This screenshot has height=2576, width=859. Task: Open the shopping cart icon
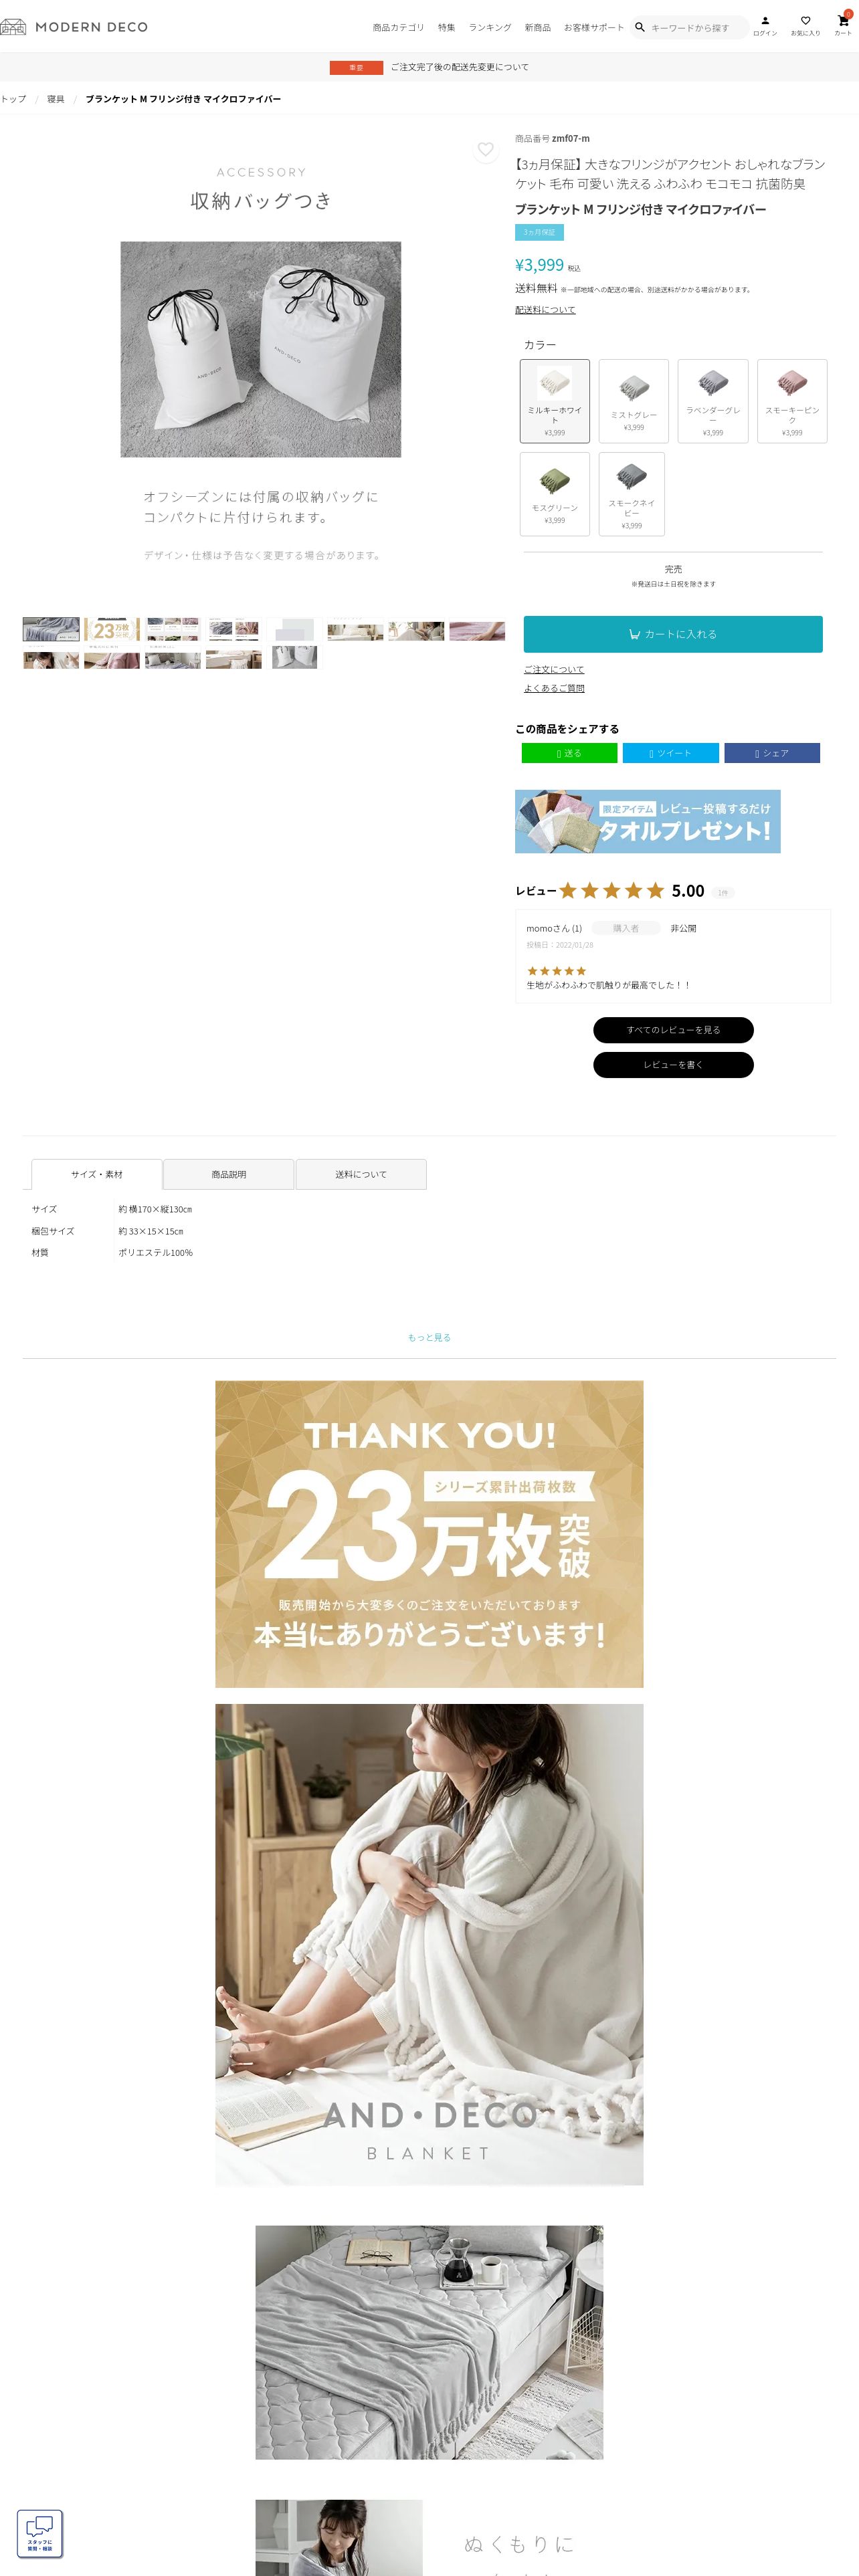[x=843, y=21]
